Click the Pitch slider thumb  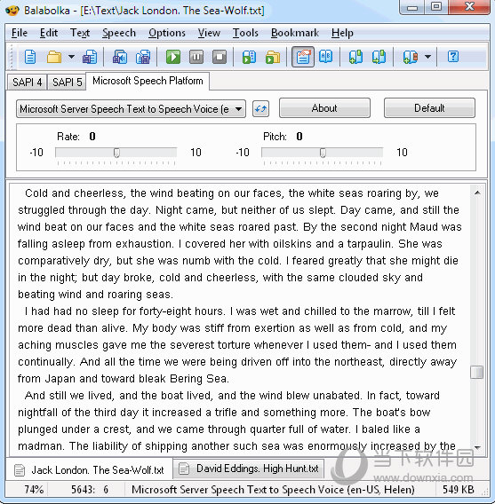[323, 153]
